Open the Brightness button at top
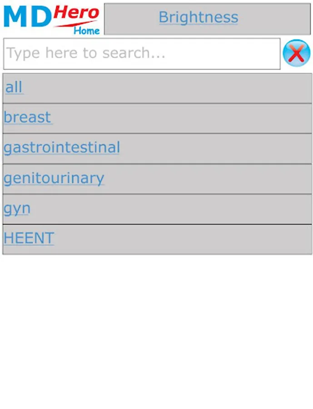The width and height of the screenshot is (313, 409). coord(207,19)
